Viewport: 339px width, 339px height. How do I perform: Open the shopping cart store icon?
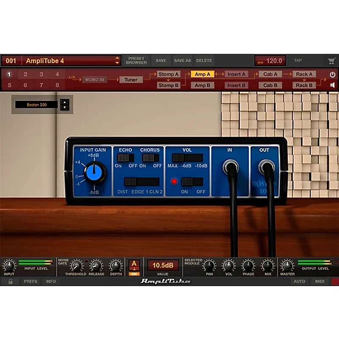[x=331, y=61]
